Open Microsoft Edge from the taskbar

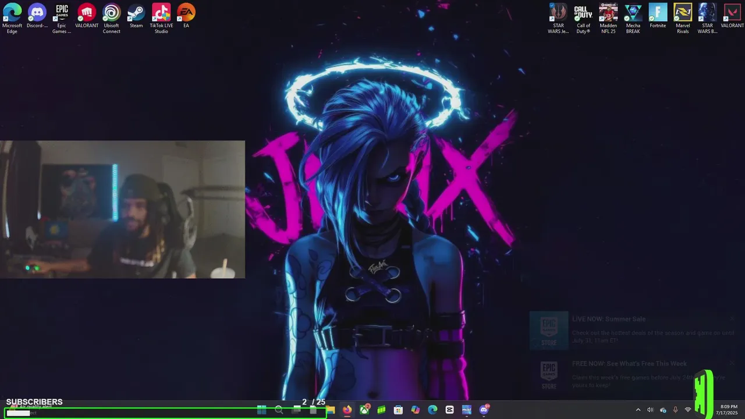tap(432, 410)
